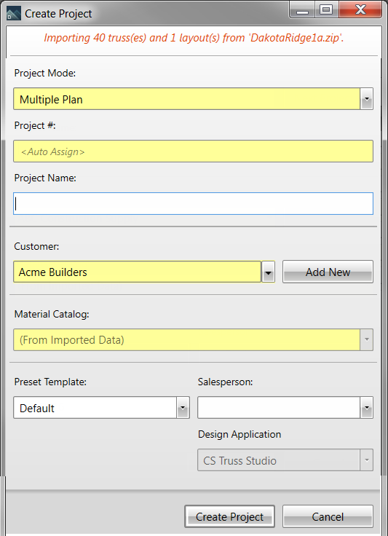
Task: Focus the Project # Auto Assign field
Action: (x=194, y=151)
